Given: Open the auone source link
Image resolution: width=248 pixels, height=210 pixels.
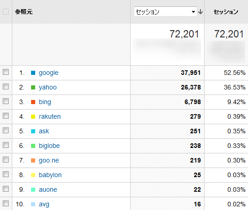Looking at the screenshot, I should (x=48, y=189).
